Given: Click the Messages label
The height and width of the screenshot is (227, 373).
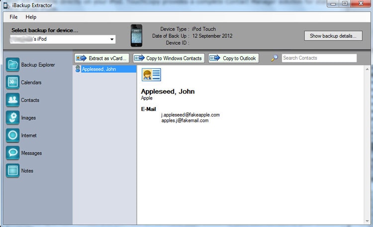Looking at the screenshot, I should [x=31, y=153].
